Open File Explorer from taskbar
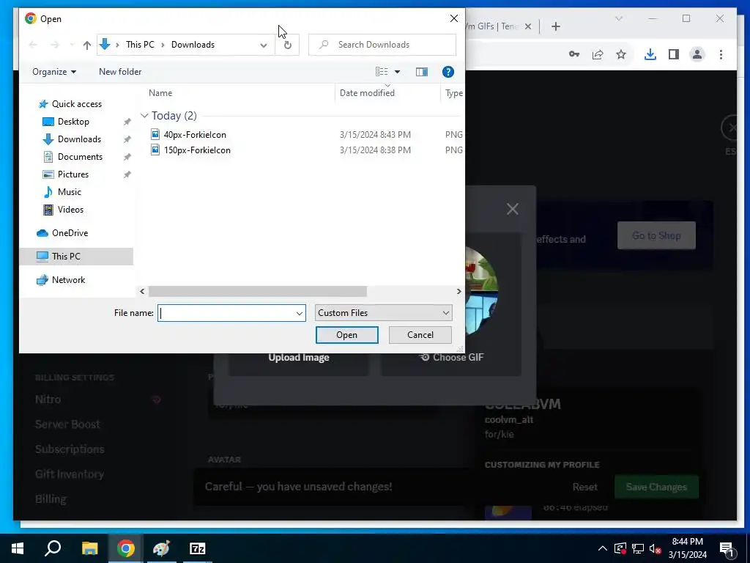 [x=89, y=548]
